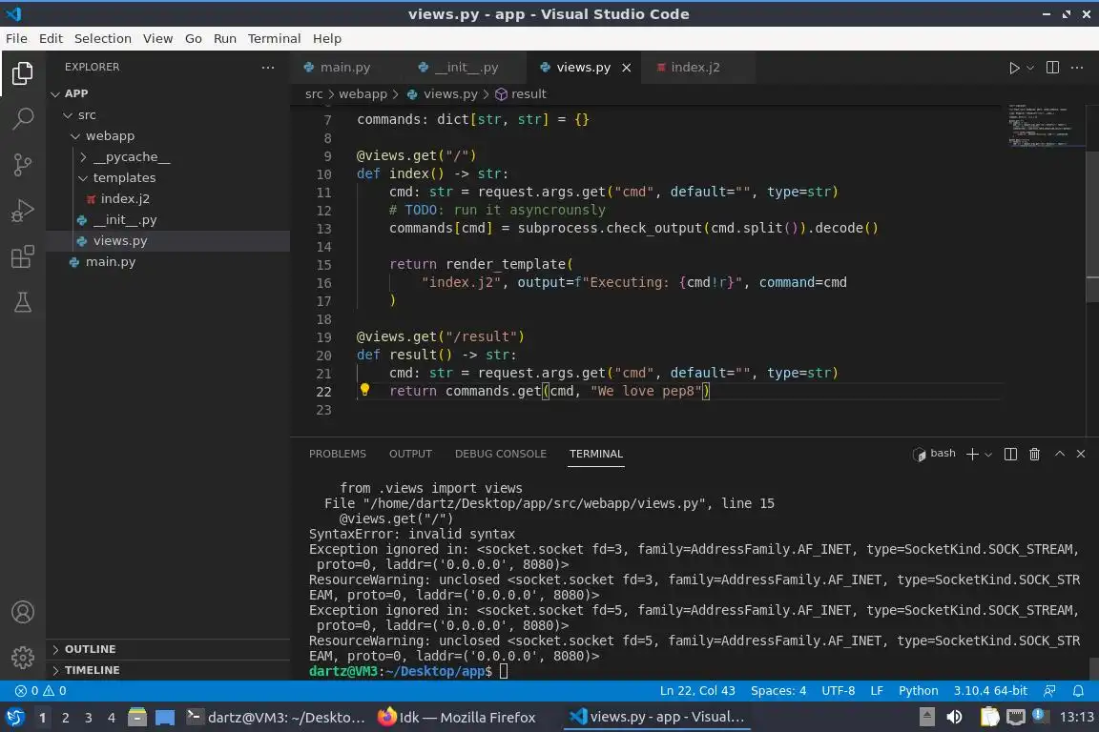This screenshot has width=1099, height=732.
Task: Maximize the panel size with caret
Action: tap(1060, 454)
